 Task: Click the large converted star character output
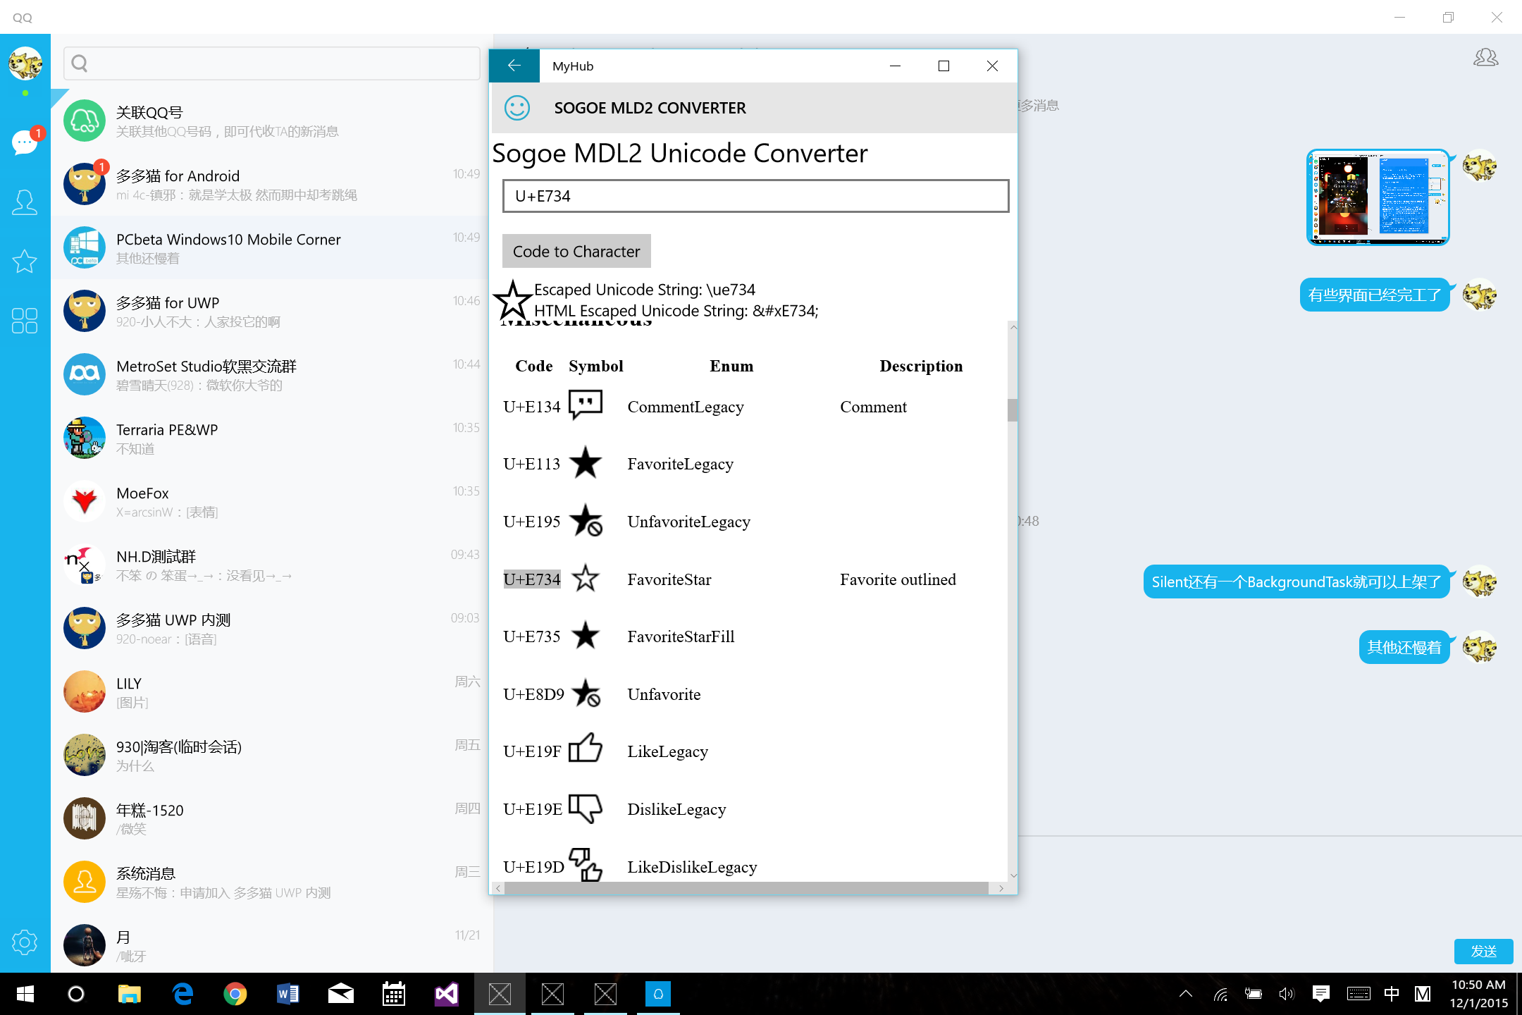(512, 300)
